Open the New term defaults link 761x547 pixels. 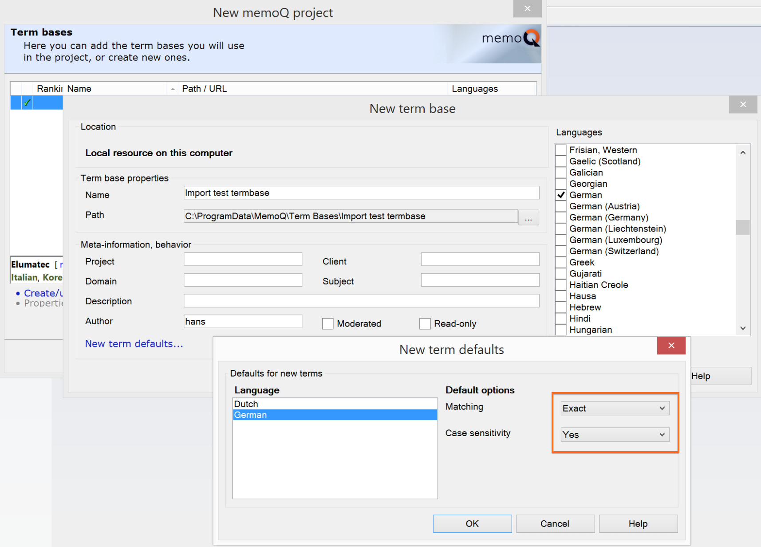click(x=134, y=344)
